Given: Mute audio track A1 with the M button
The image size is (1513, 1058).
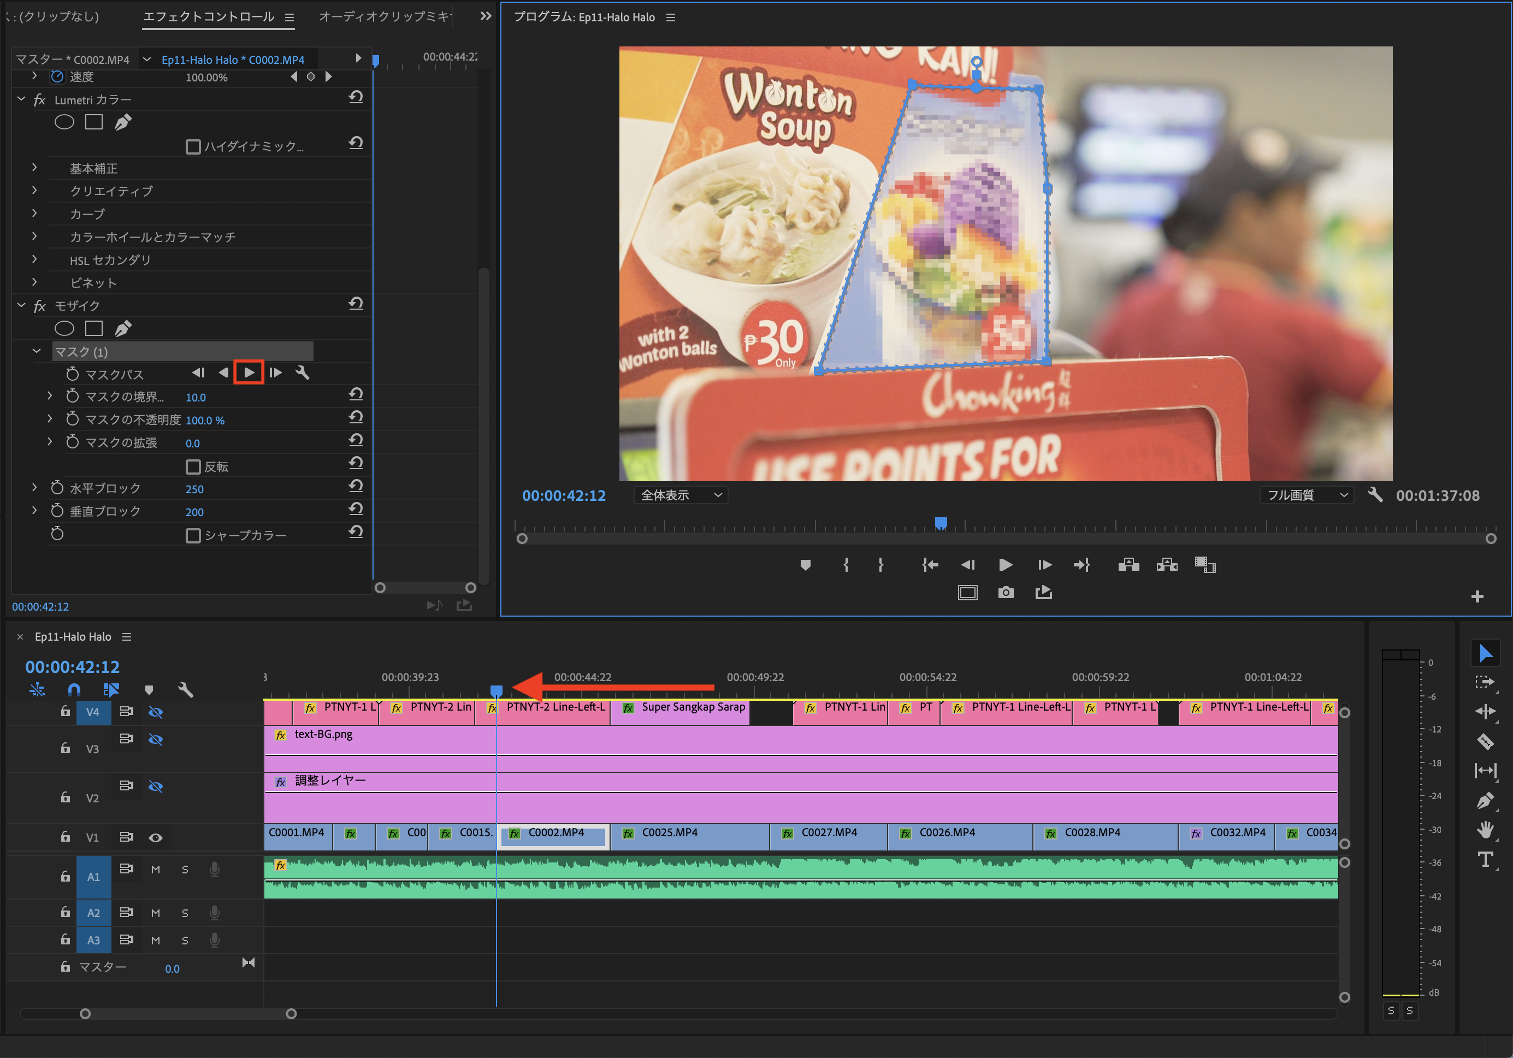Looking at the screenshot, I should click(156, 870).
